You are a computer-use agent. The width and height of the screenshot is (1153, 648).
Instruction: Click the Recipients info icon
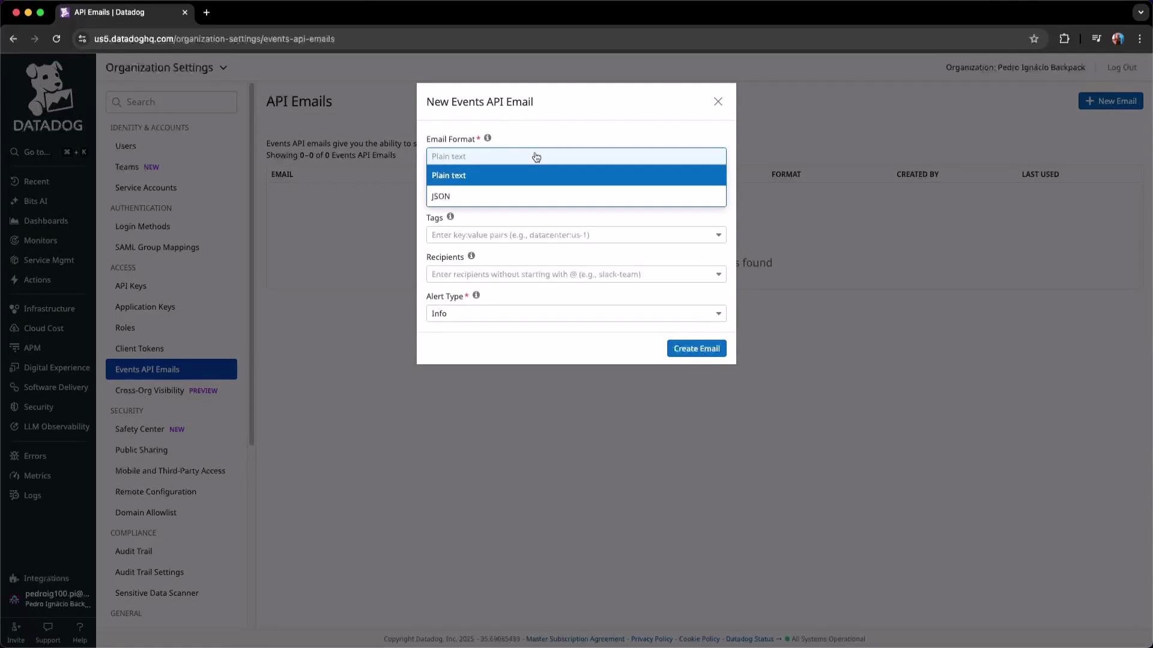[471, 256]
